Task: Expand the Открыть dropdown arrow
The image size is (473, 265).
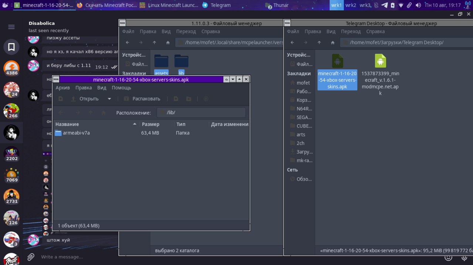Action: [109, 99]
